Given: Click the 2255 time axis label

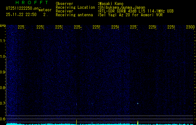Looking at the screenshot, I should (96, 27).
